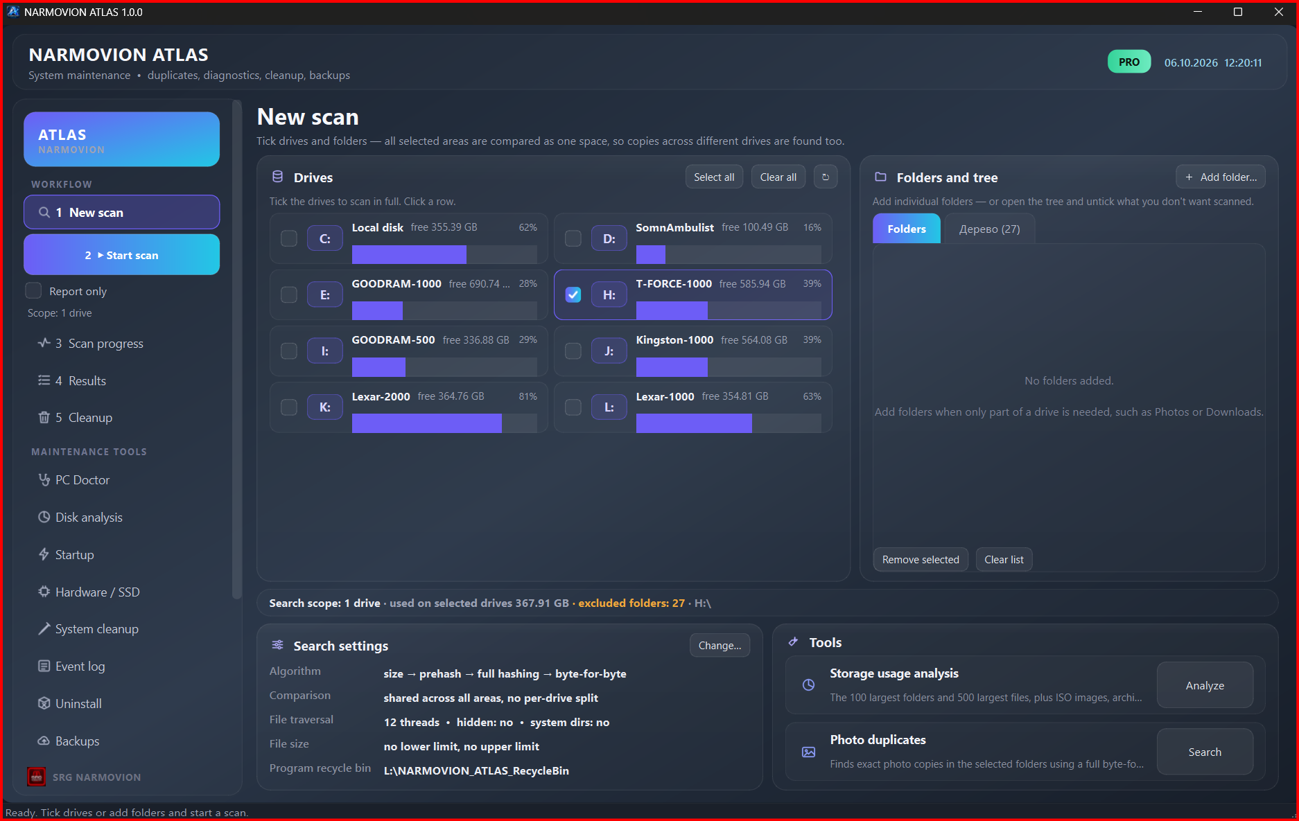Enable the Report only checkbox
Screen dimensions: 1299x821
pos(33,290)
